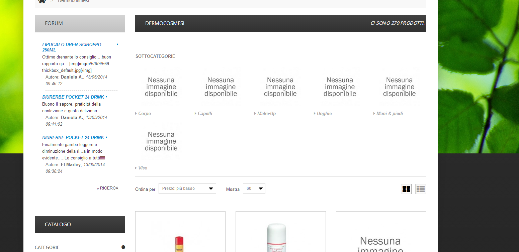The width and height of the screenshot is (519, 252).
Task: Open the Eucerin product thumbnail
Action: point(180,232)
